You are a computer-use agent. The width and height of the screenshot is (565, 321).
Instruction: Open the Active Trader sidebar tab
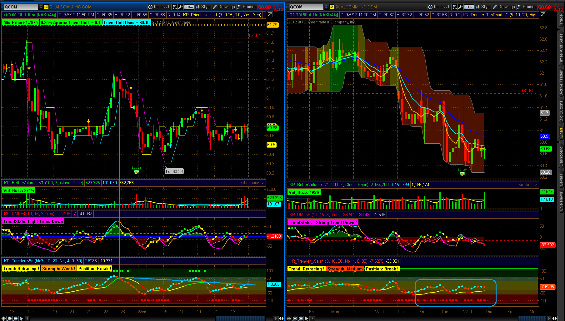coord(561,83)
